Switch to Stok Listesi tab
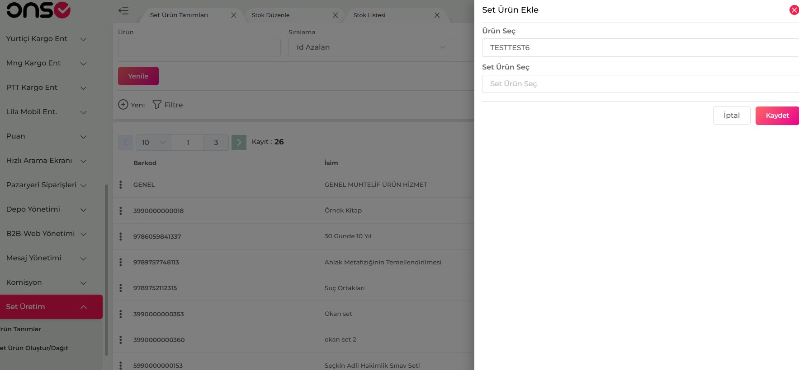Screen dimensions: 799x370 (369, 15)
